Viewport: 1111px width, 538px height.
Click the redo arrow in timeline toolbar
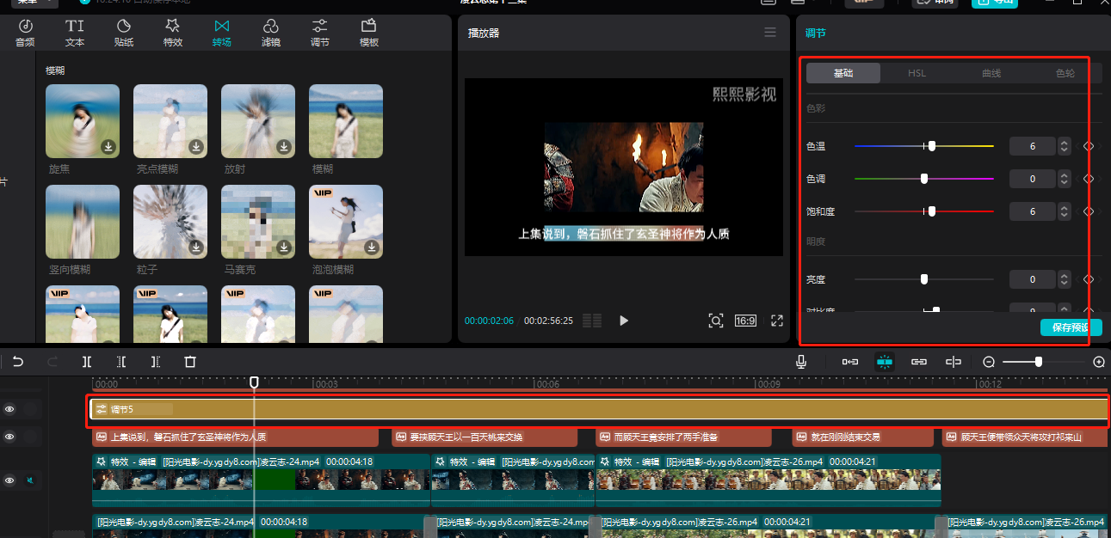pos(52,362)
